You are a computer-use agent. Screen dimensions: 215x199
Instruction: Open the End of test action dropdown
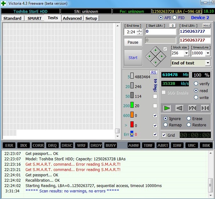coord(207,63)
